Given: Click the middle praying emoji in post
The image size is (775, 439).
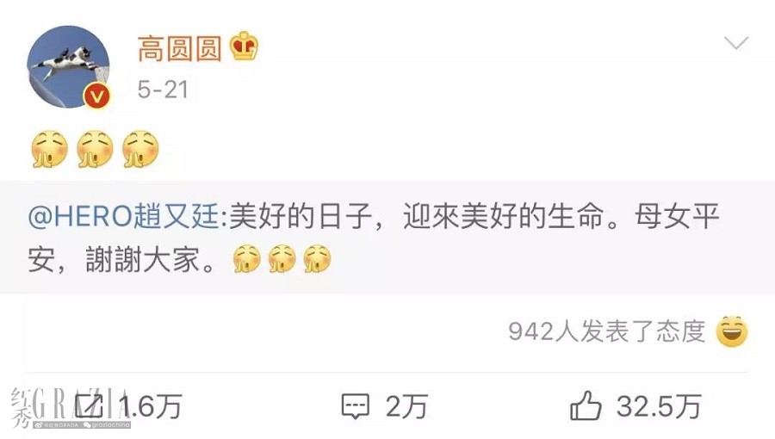Looking at the screenshot, I should pyautogui.click(x=95, y=149).
